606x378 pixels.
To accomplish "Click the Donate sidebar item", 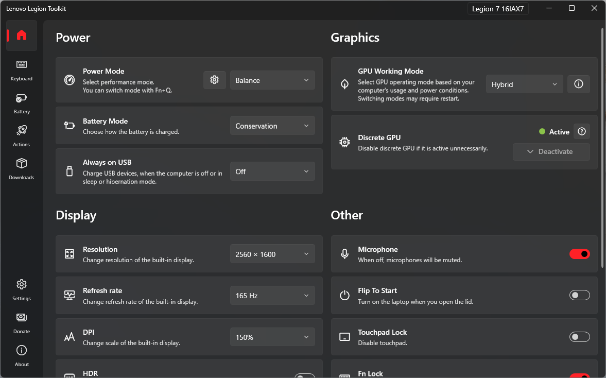I will coord(22,322).
